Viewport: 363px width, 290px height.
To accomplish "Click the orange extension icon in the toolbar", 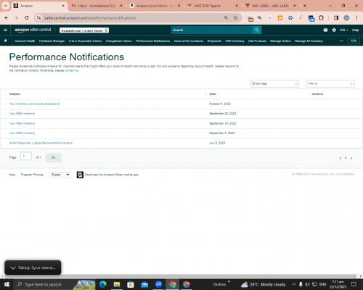I will (280, 18).
